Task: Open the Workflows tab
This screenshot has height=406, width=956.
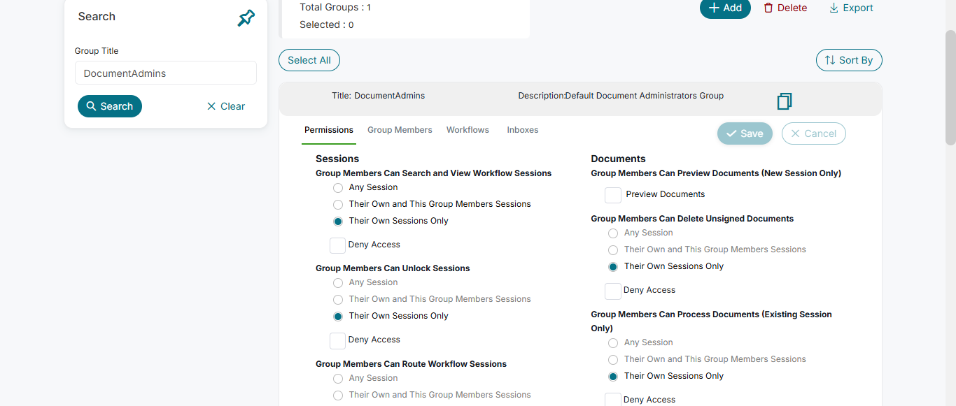Action: click(468, 130)
